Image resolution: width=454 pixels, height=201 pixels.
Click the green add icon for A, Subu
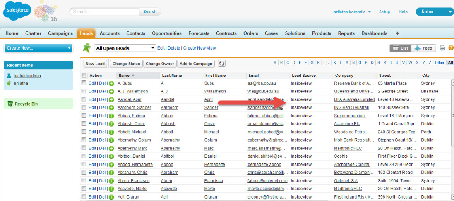pos(111,83)
